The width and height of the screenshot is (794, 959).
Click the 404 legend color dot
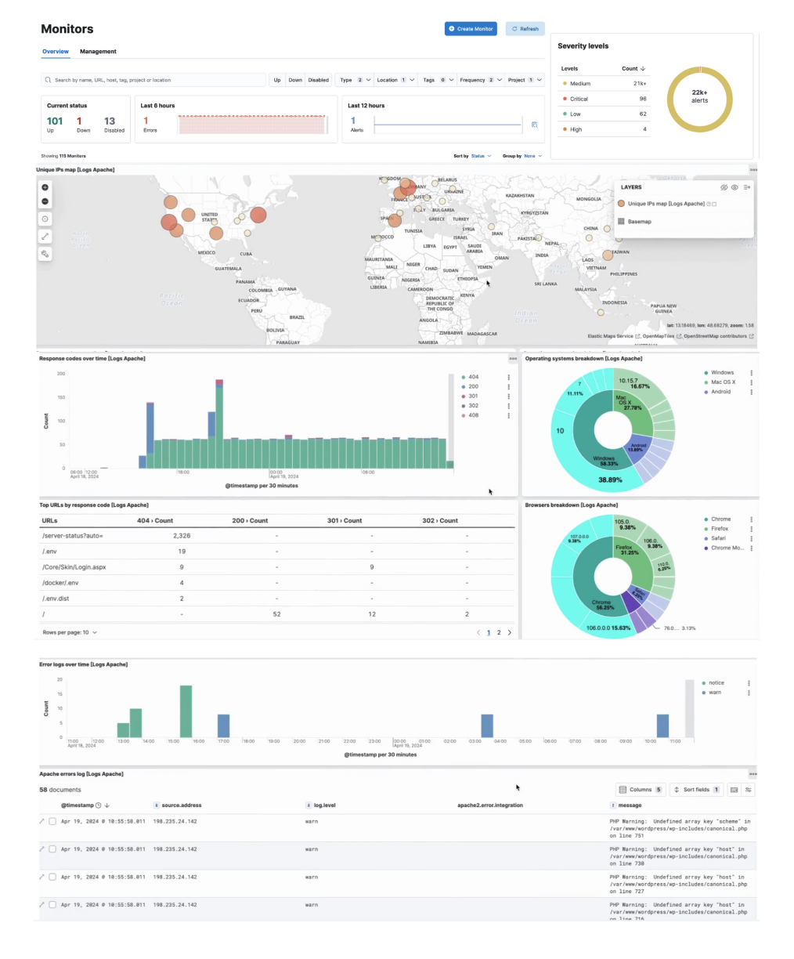tap(464, 377)
